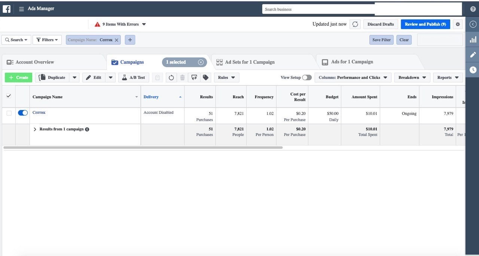Click the red error warning triangle
The image size is (479, 256).
point(97,24)
